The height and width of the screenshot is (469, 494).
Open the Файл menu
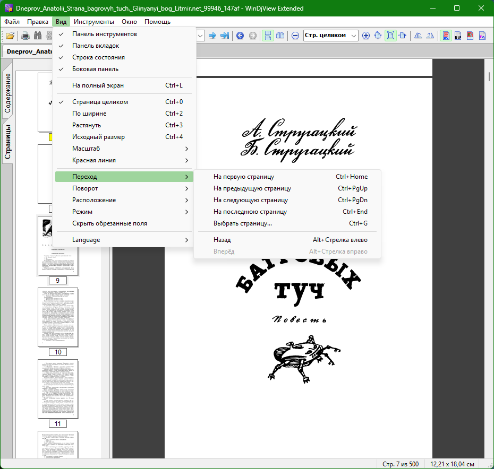point(12,22)
